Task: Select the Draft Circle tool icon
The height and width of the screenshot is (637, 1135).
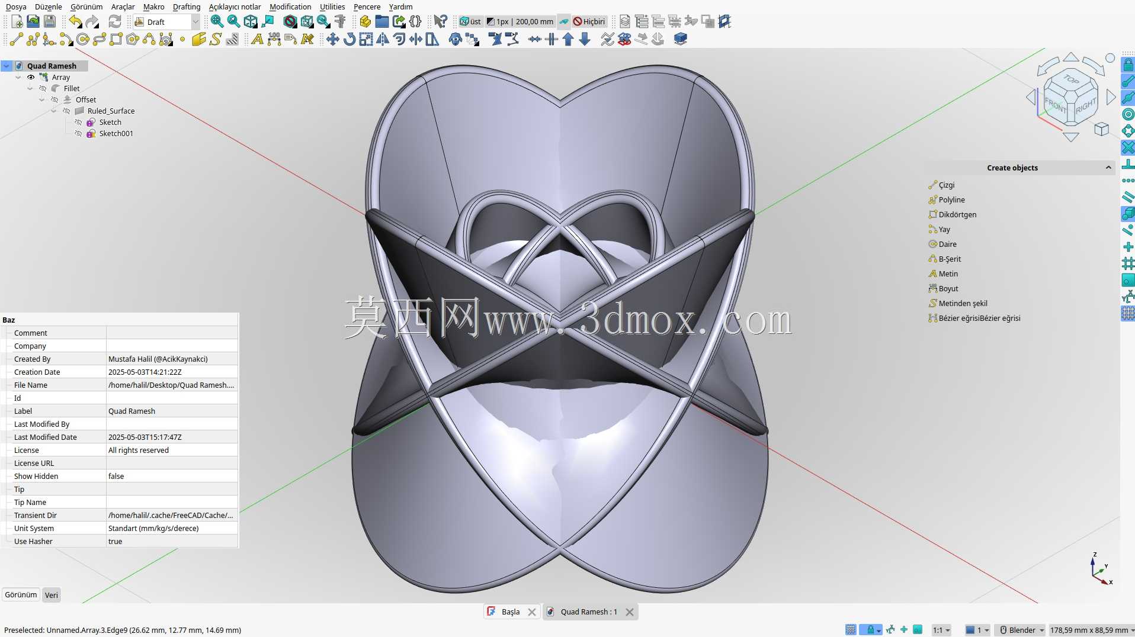Action: (83, 39)
